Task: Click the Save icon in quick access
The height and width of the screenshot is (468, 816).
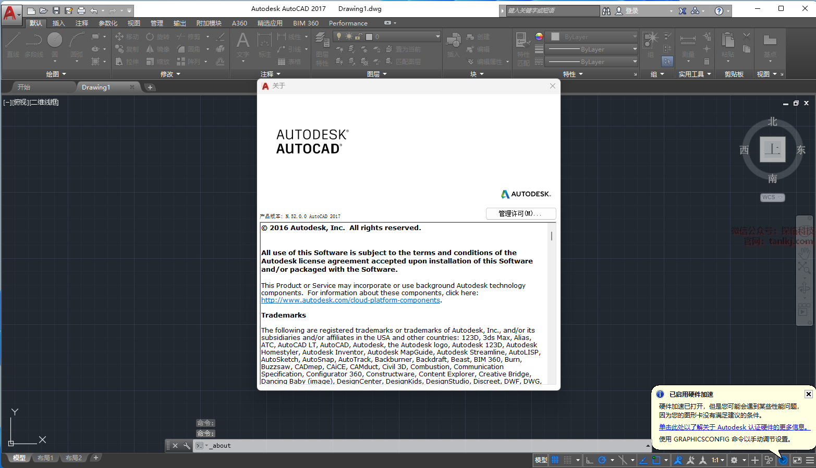Action: click(x=56, y=10)
